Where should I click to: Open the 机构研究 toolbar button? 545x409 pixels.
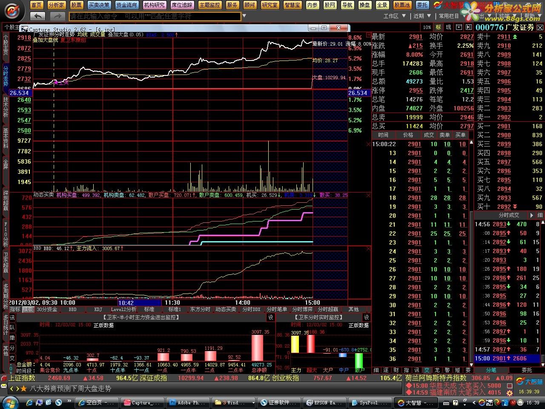pyautogui.click(x=154, y=5)
